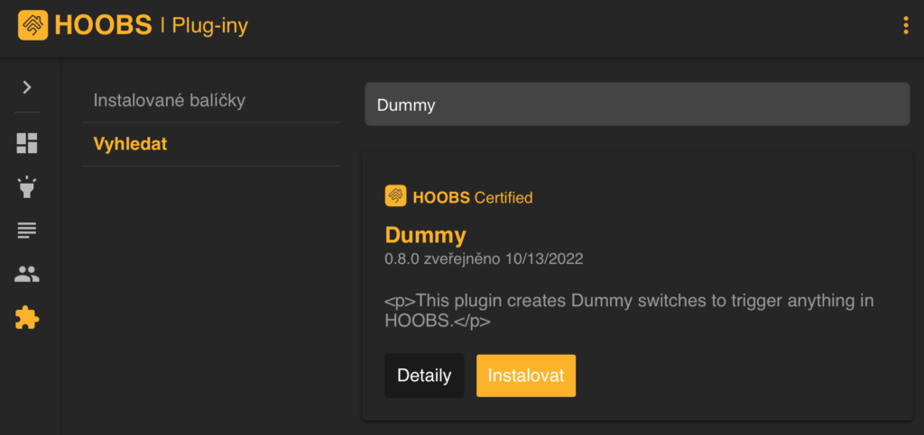Click the HOOBS wordmark text in header
The height and width of the screenshot is (435, 924).
(103, 25)
